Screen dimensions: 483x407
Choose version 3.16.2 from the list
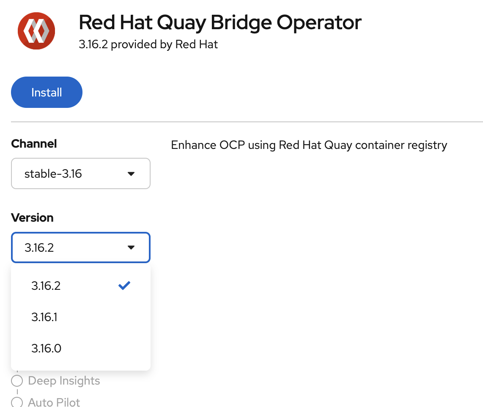pos(46,286)
